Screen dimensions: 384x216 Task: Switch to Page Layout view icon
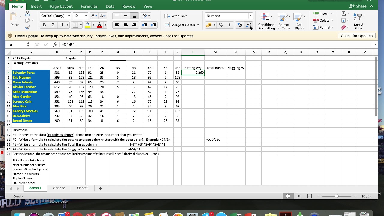coord(299,196)
